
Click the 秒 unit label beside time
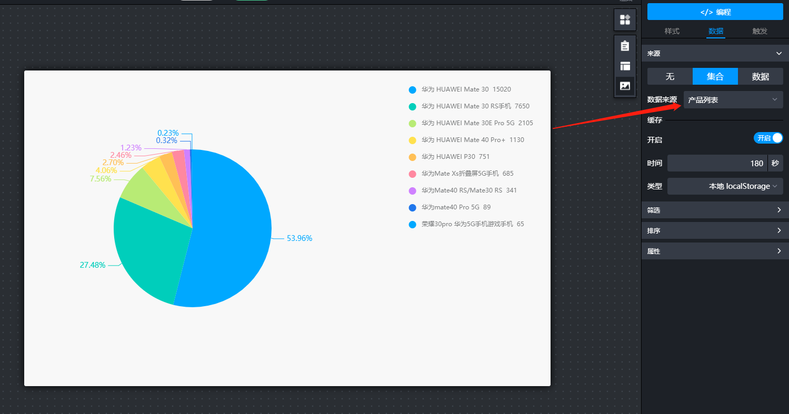775,163
